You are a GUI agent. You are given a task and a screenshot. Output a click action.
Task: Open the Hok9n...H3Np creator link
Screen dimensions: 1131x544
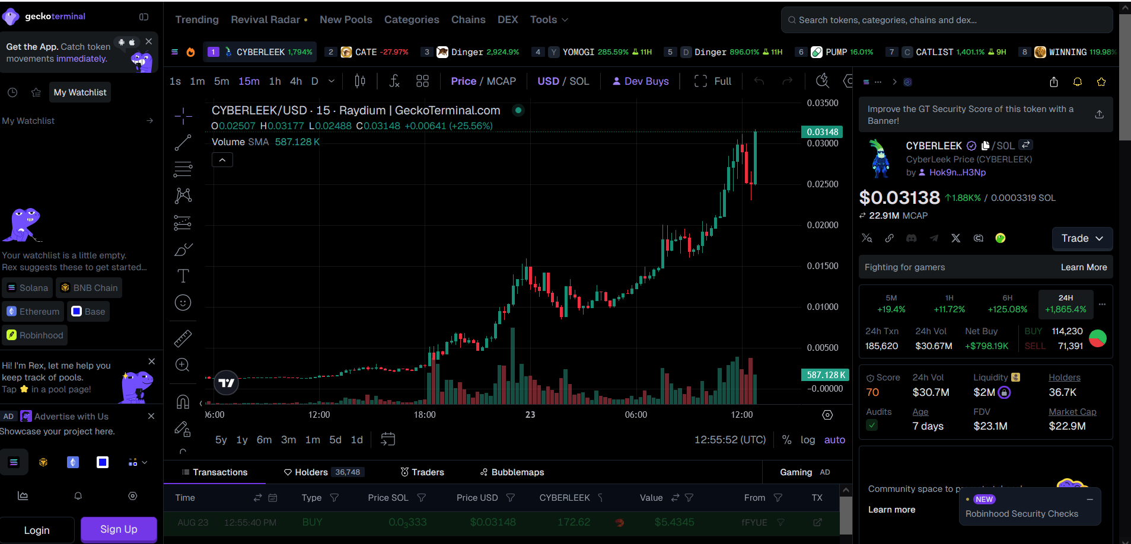pyautogui.click(x=957, y=172)
